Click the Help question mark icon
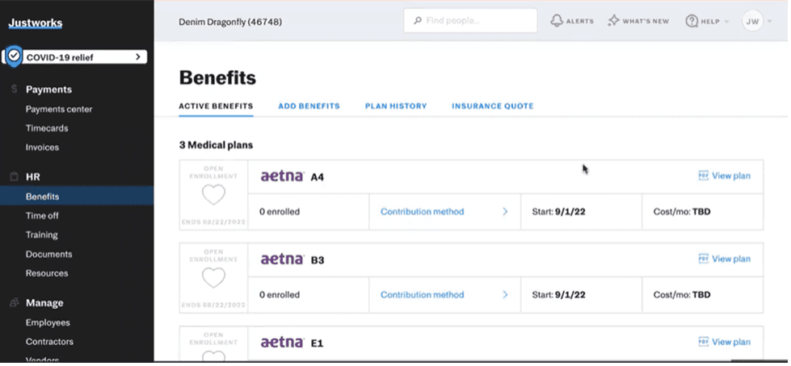The width and height of the screenshot is (791, 366). (692, 21)
